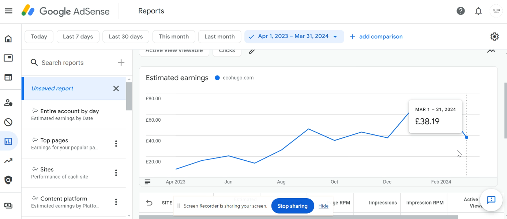Open Policy center shield icon

(8, 180)
